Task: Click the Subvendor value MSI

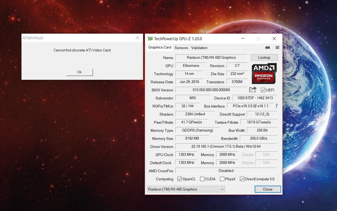Action: click(193, 98)
